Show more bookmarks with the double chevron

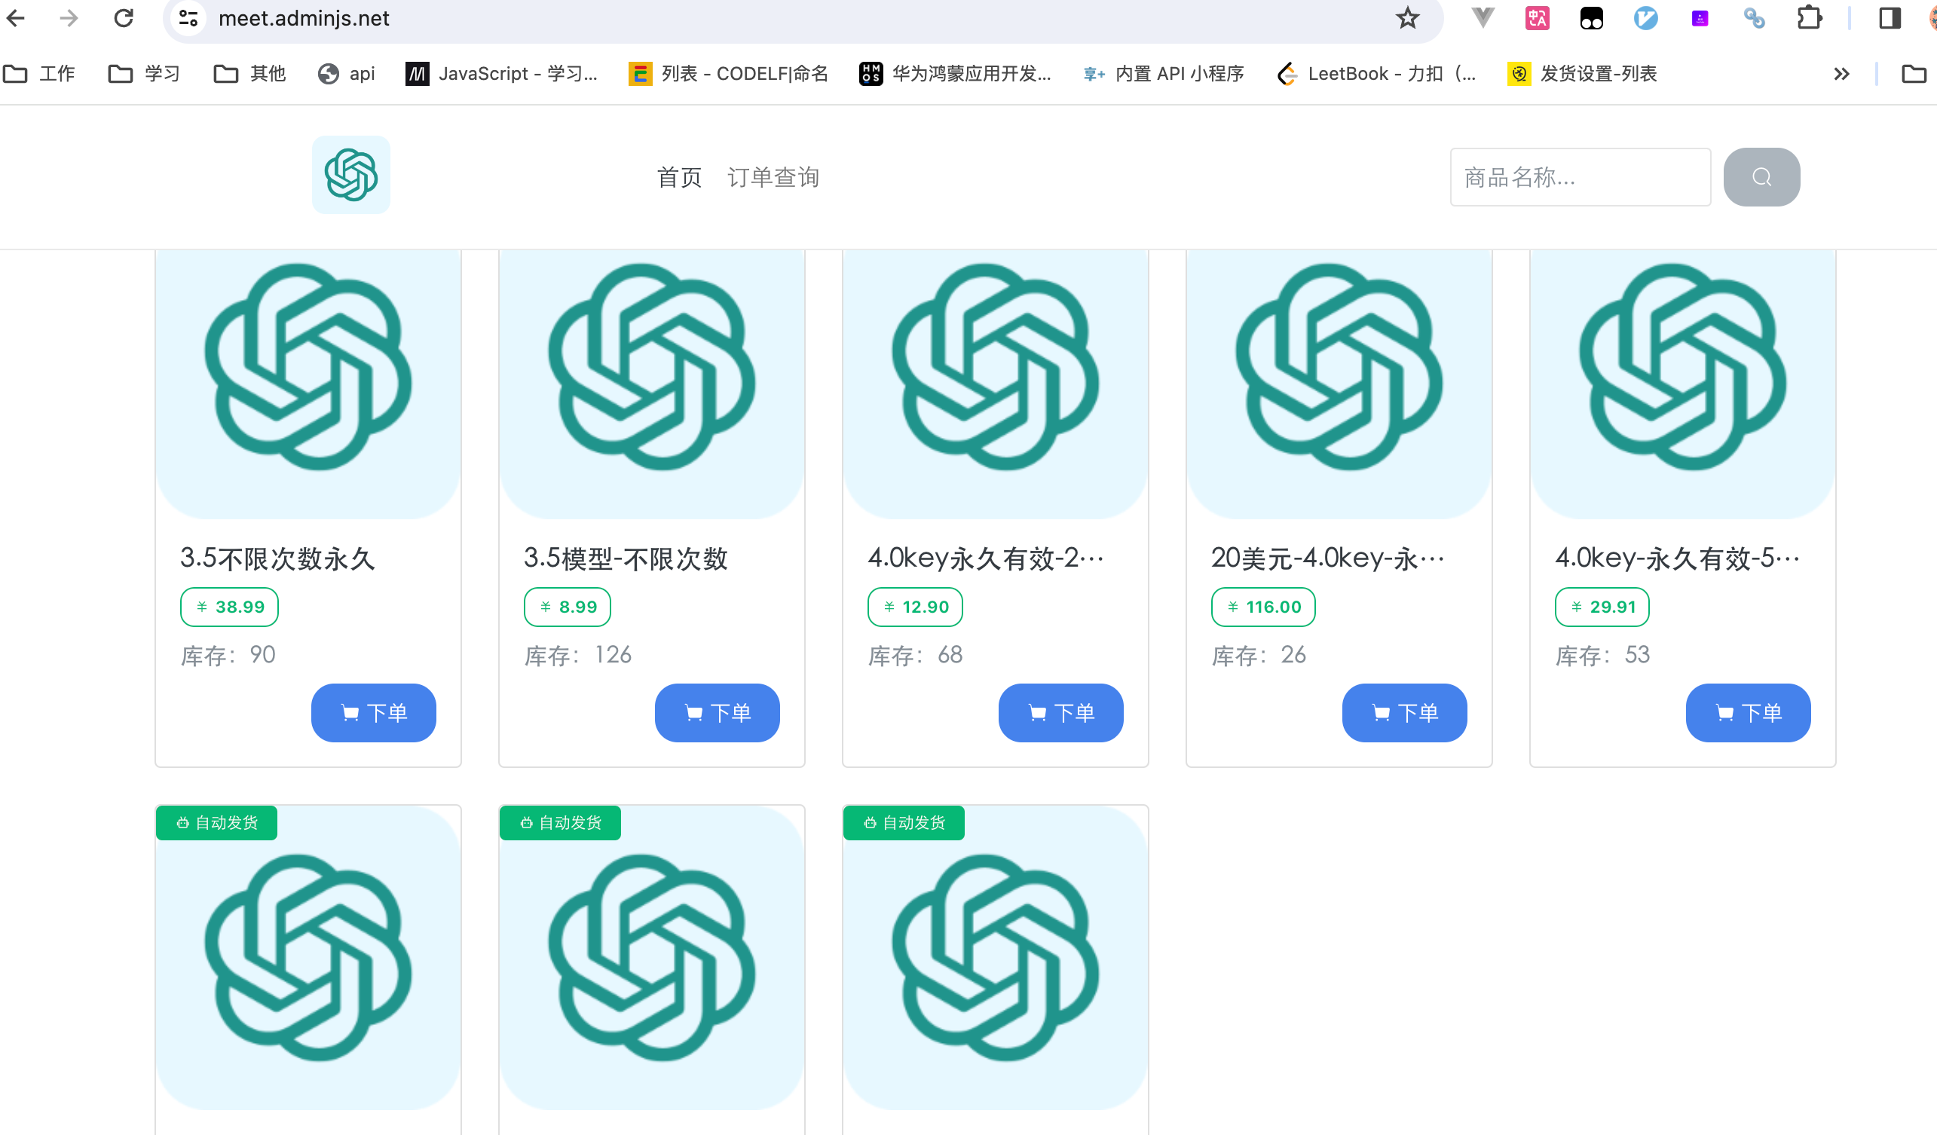(x=1841, y=74)
